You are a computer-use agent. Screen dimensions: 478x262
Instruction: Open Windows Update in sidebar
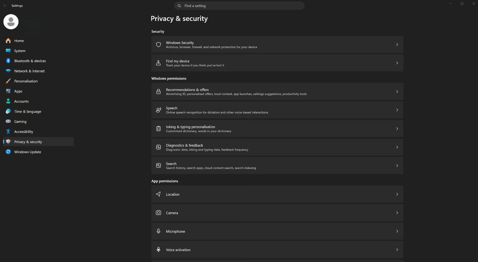tap(38, 152)
